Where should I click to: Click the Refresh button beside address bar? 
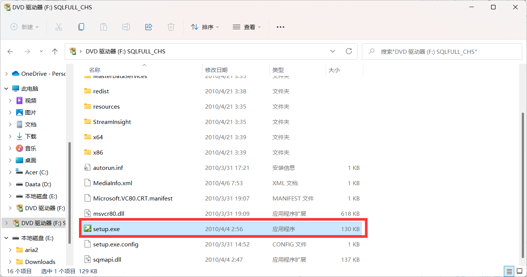point(349,51)
